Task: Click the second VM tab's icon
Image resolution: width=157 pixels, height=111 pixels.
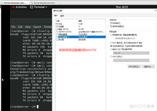Action: pyautogui.click(x=32, y=3)
